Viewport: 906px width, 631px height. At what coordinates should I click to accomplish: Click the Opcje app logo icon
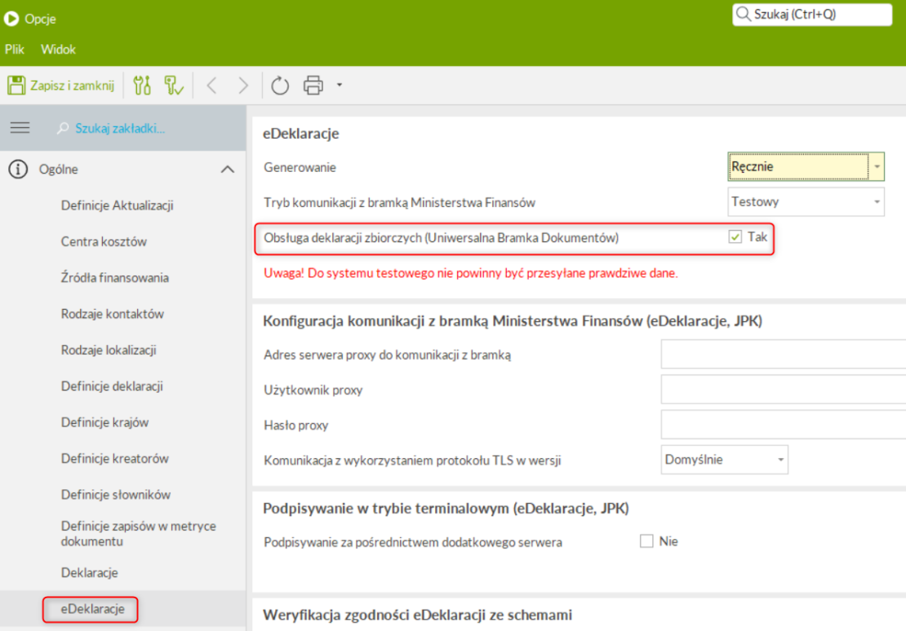coord(11,19)
